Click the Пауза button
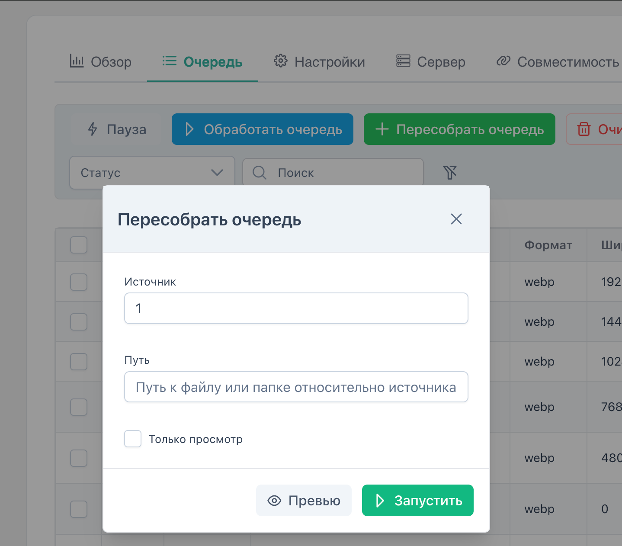The image size is (622, 546). point(116,129)
